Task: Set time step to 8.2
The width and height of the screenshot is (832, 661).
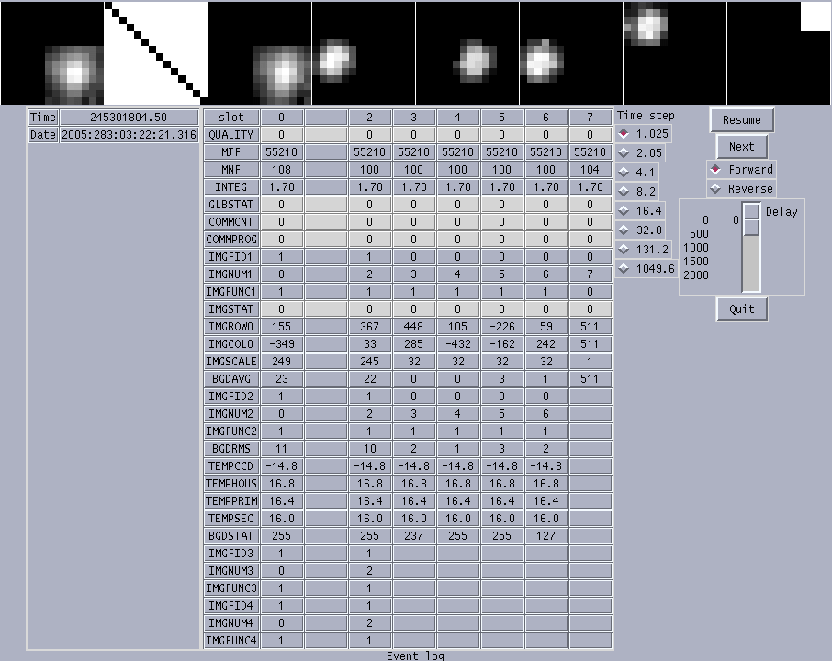Action: [636, 192]
